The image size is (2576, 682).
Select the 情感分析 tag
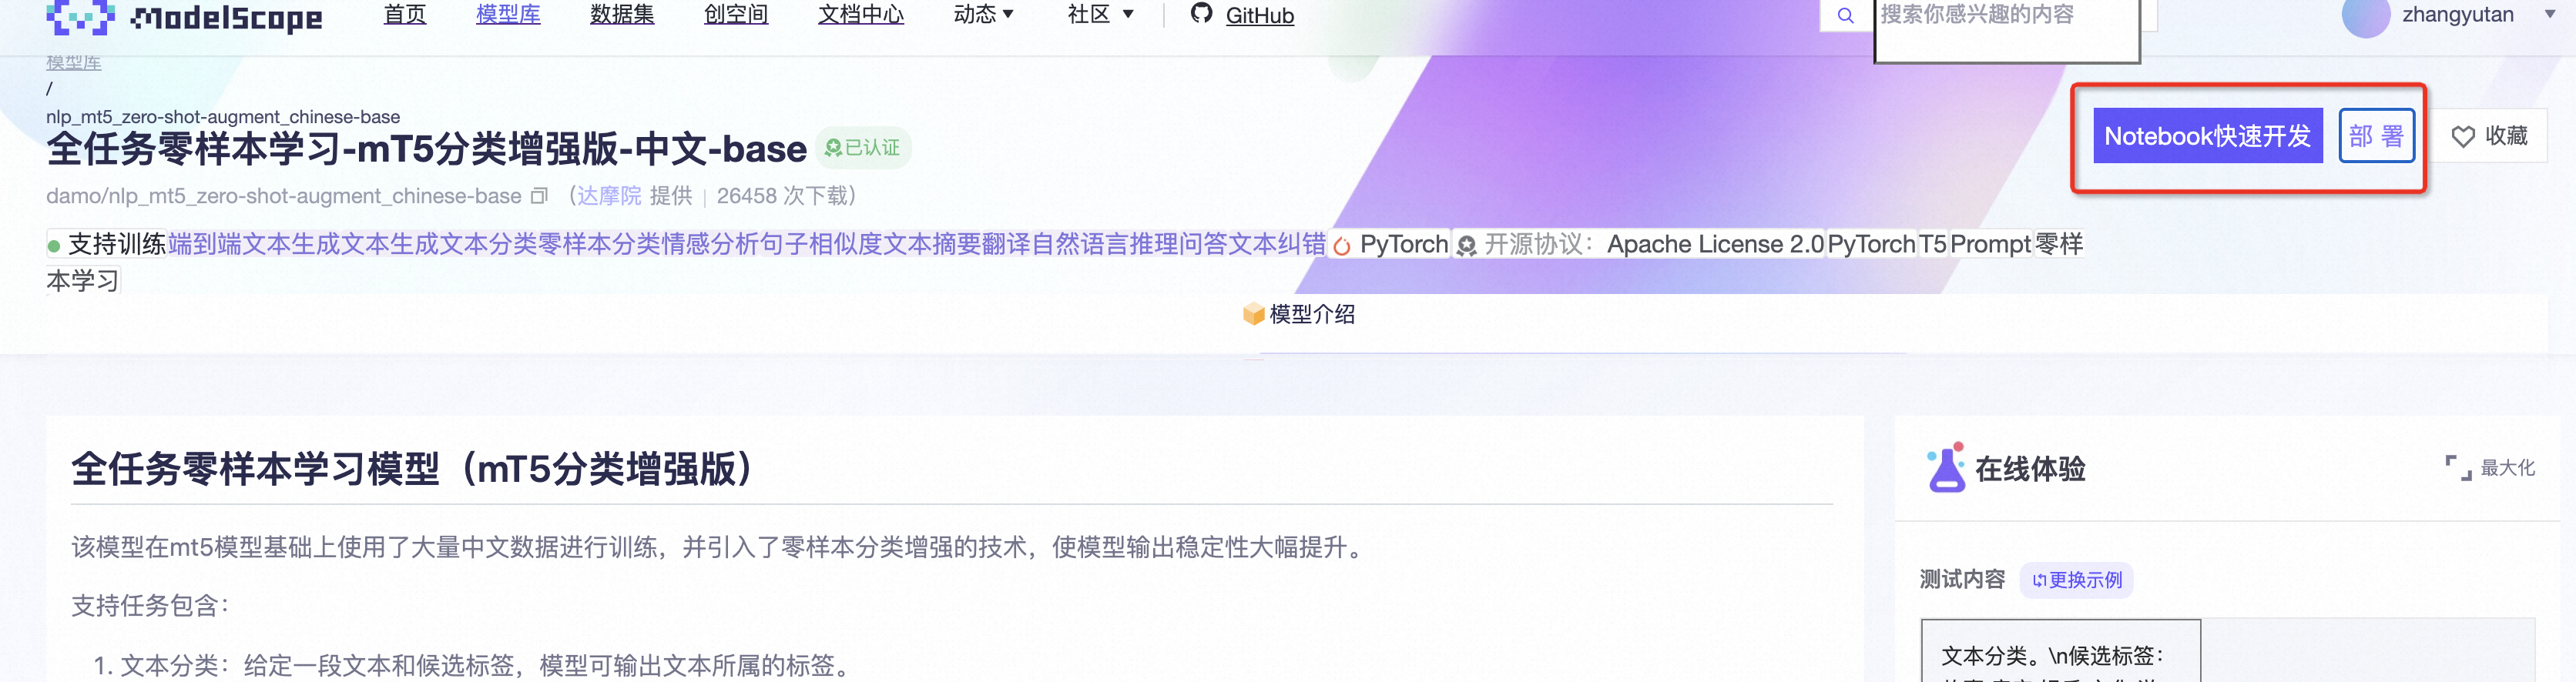(710, 244)
